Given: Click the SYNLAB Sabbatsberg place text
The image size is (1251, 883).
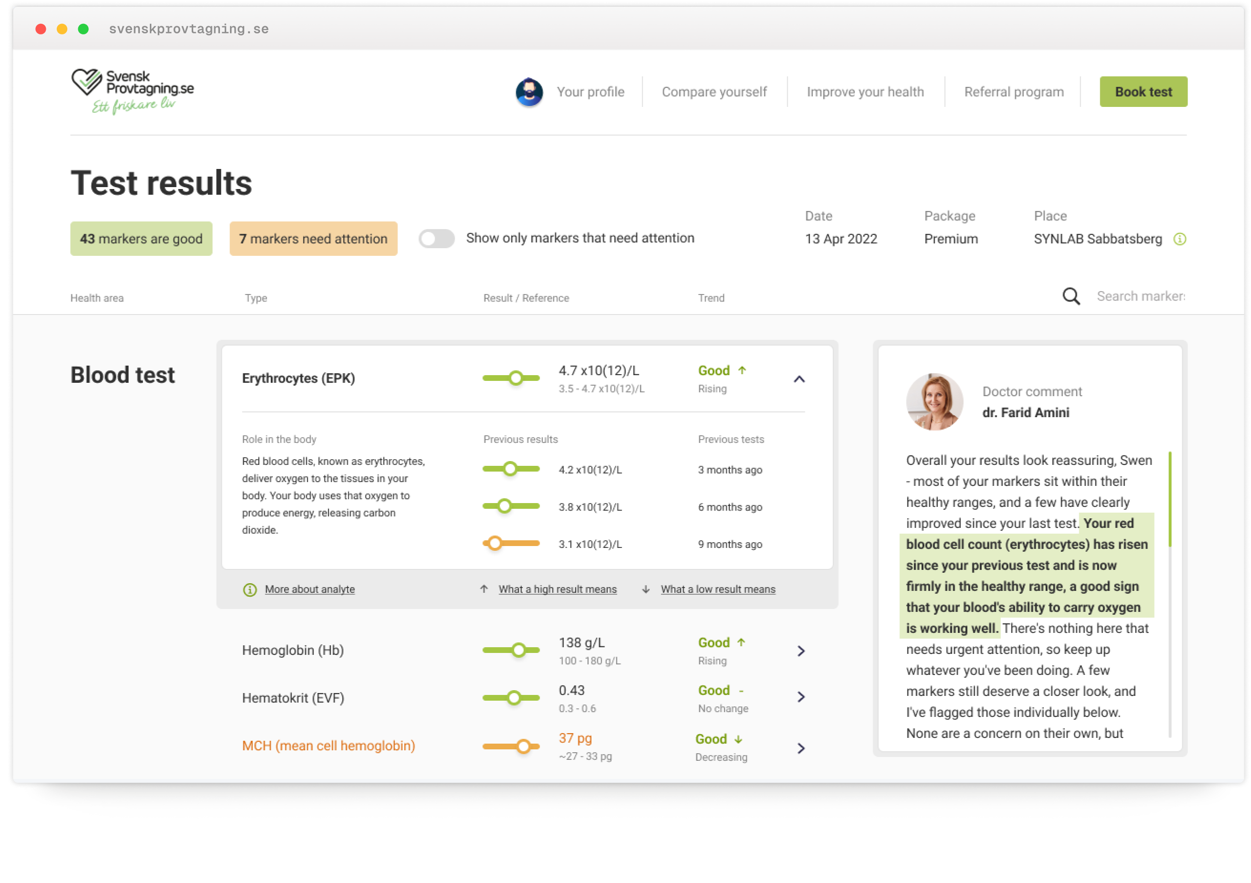Looking at the screenshot, I should 1098,239.
